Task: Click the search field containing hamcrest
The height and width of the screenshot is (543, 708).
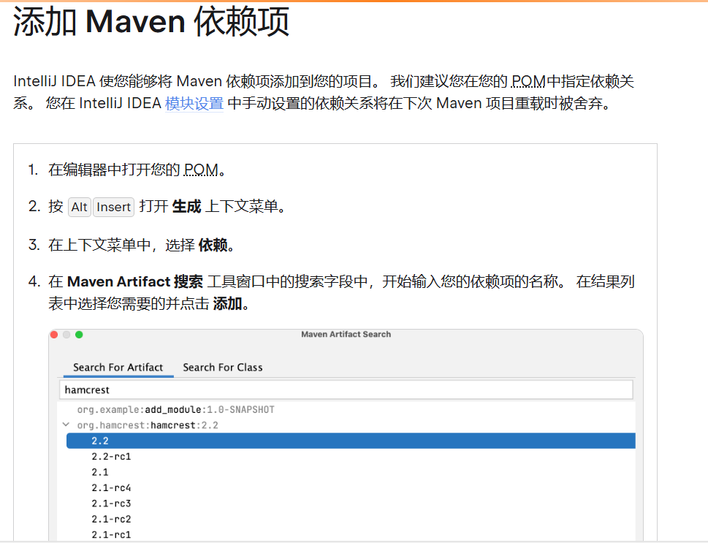Action: coord(345,390)
